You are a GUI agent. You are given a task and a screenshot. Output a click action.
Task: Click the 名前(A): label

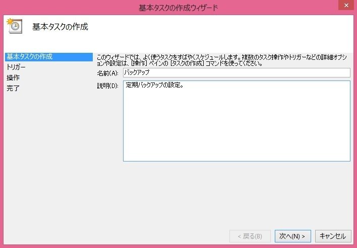pos(107,73)
